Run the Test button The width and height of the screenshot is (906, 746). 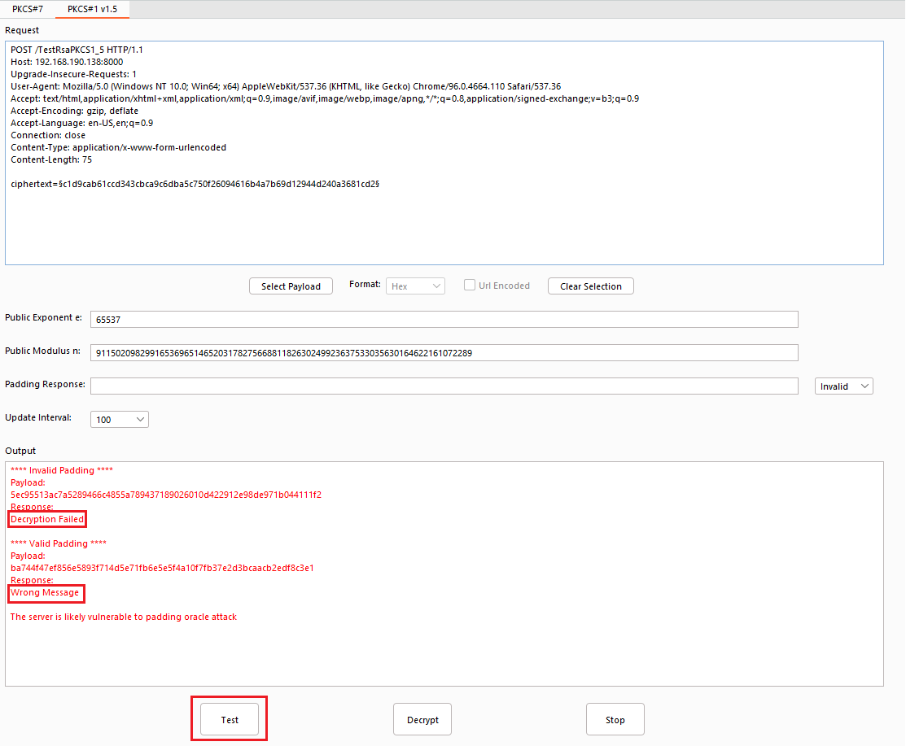(x=230, y=719)
